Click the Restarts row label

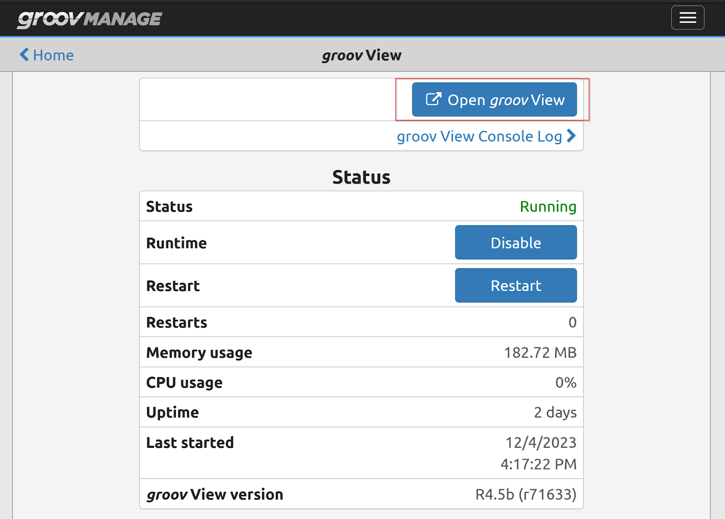pyautogui.click(x=177, y=322)
